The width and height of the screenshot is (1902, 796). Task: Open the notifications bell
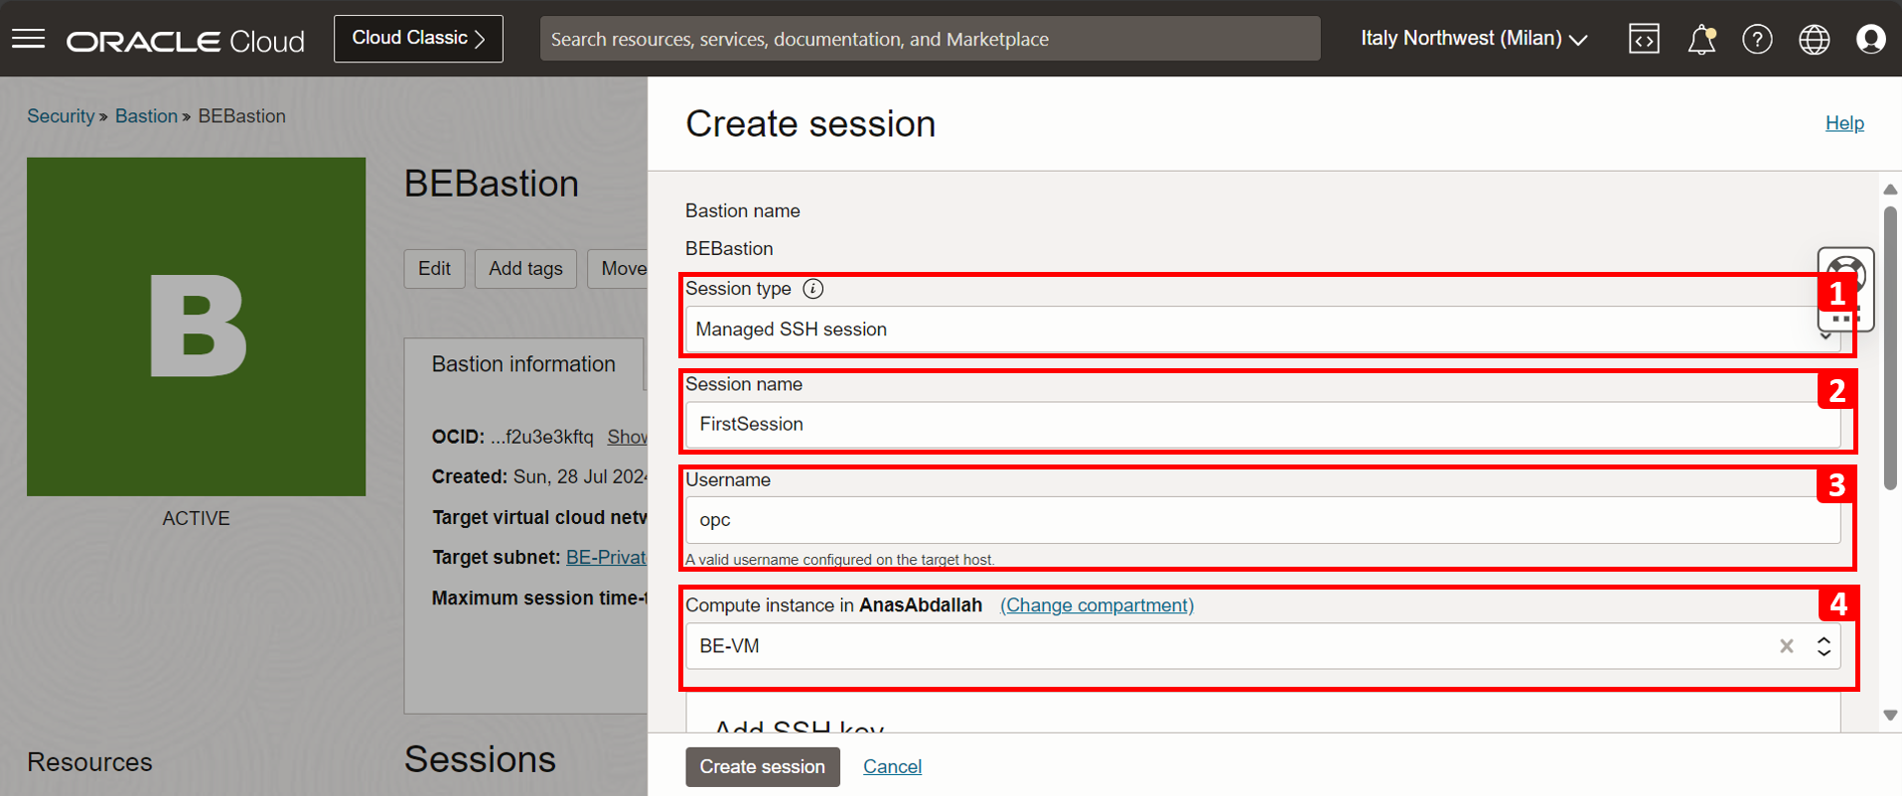point(1701,39)
